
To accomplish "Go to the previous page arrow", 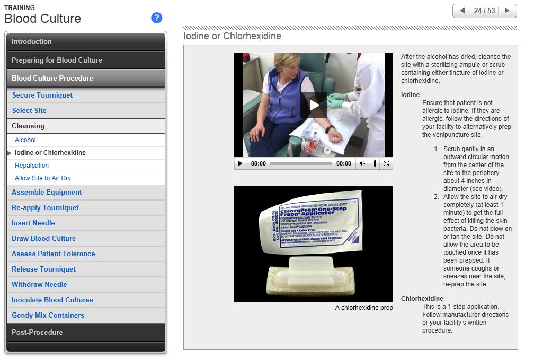I will pos(462,11).
